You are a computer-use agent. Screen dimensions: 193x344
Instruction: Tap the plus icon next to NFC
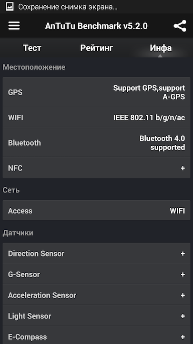[183, 168]
